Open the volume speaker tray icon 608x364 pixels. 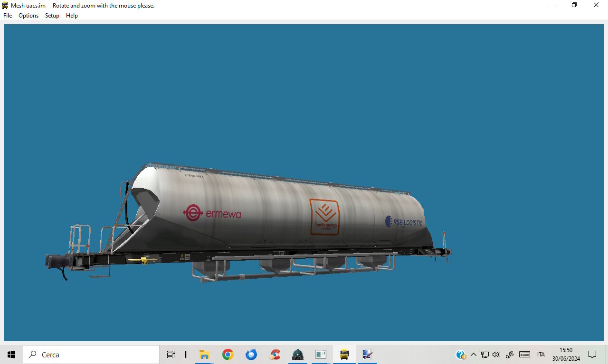coord(496,355)
